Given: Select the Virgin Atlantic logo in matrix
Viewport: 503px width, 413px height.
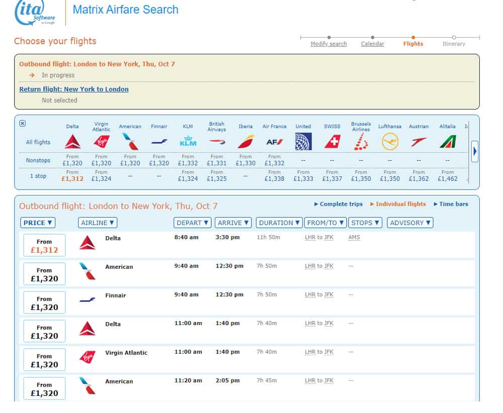Looking at the screenshot, I should (x=102, y=142).
